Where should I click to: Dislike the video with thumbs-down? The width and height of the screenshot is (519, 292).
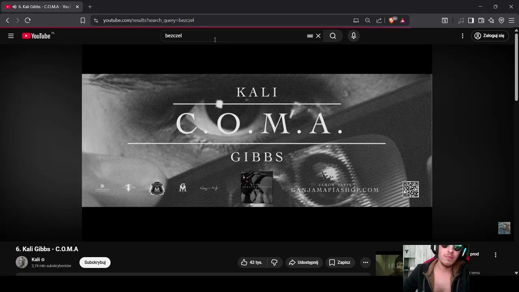click(275, 262)
